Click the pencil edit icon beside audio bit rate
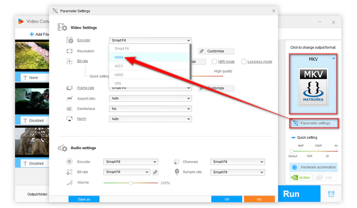357x208 pixels. pyautogui.click(x=155, y=172)
